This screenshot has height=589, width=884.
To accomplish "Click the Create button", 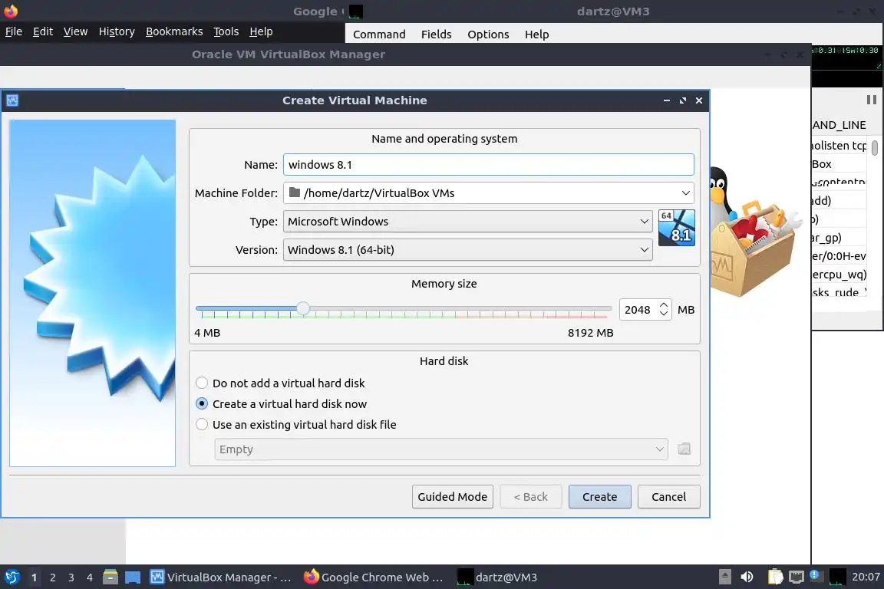I will point(599,496).
